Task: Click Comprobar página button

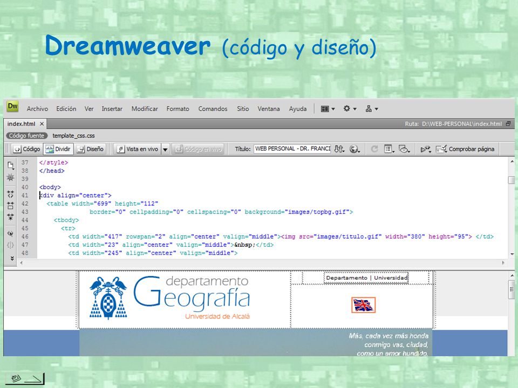Action: point(465,149)
